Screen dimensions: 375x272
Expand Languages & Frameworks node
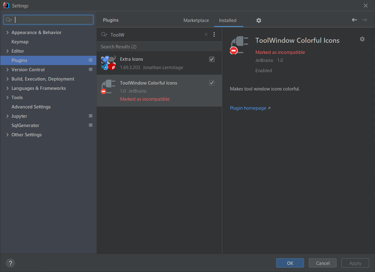[7, 88]
